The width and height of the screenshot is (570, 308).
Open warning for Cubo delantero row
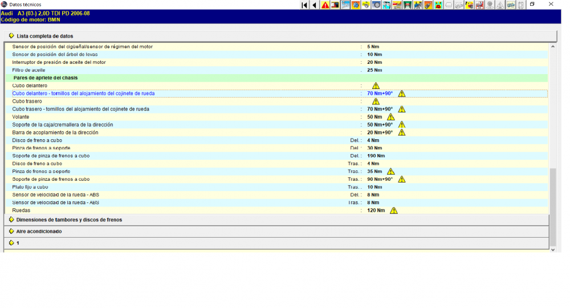click(376, 86)
